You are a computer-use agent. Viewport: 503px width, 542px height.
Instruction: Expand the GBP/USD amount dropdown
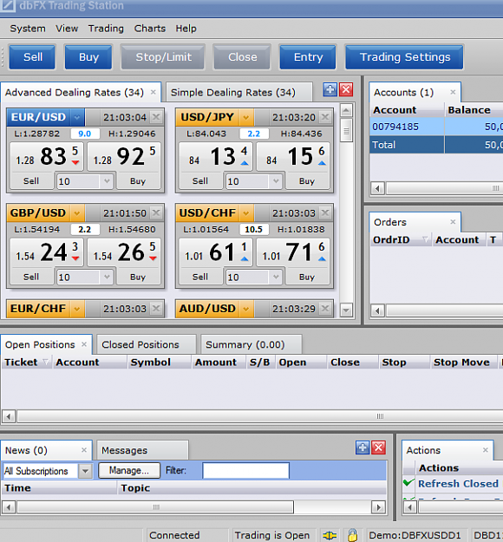(107, 277)
